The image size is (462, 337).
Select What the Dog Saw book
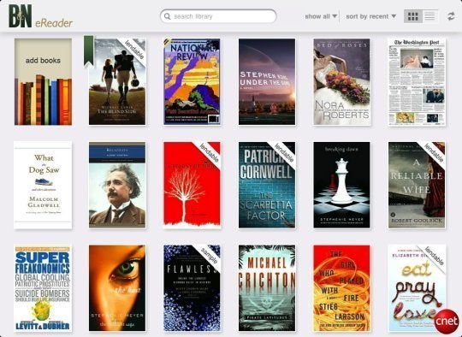tap(43, 185)
